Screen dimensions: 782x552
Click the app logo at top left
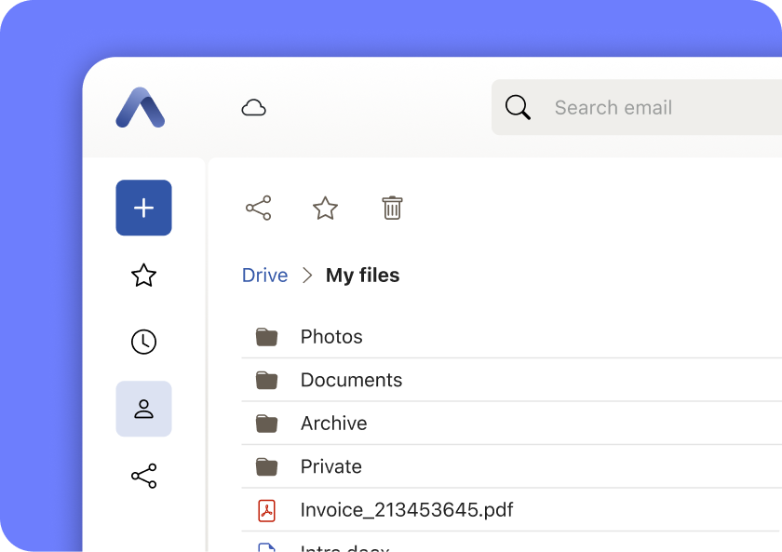point(141,107)
